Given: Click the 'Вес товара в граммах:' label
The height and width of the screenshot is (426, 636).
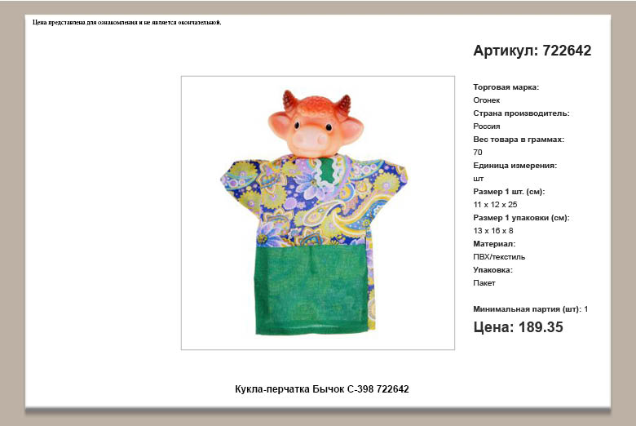Looking at the screenshot, I should point(519,140).
